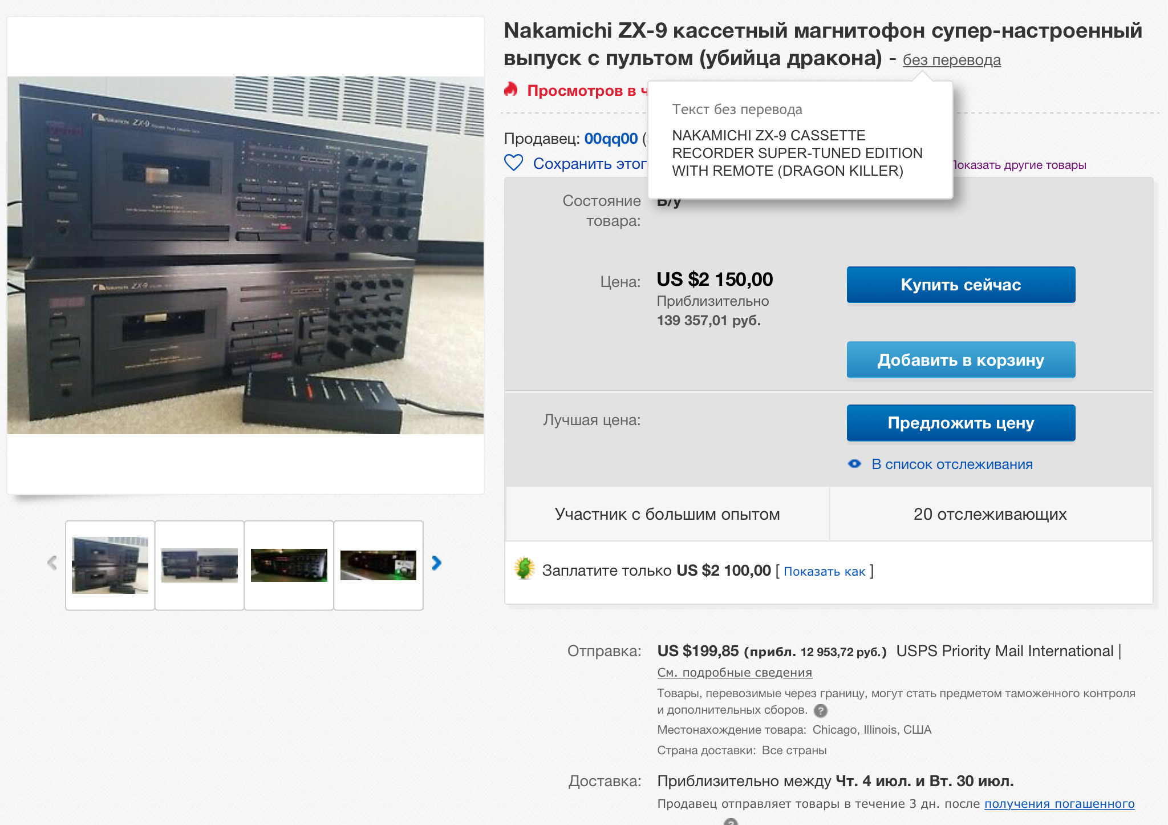Click the heart save-seller icon
This screenshot has height=825, width=1168.
tap(513, 163)
